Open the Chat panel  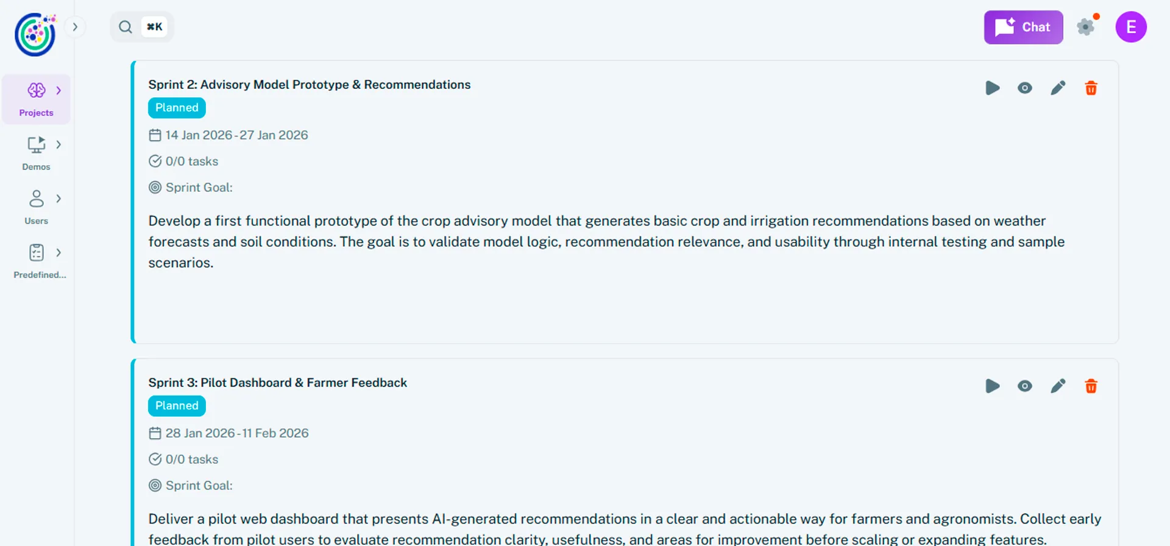tap(1023, 27)
